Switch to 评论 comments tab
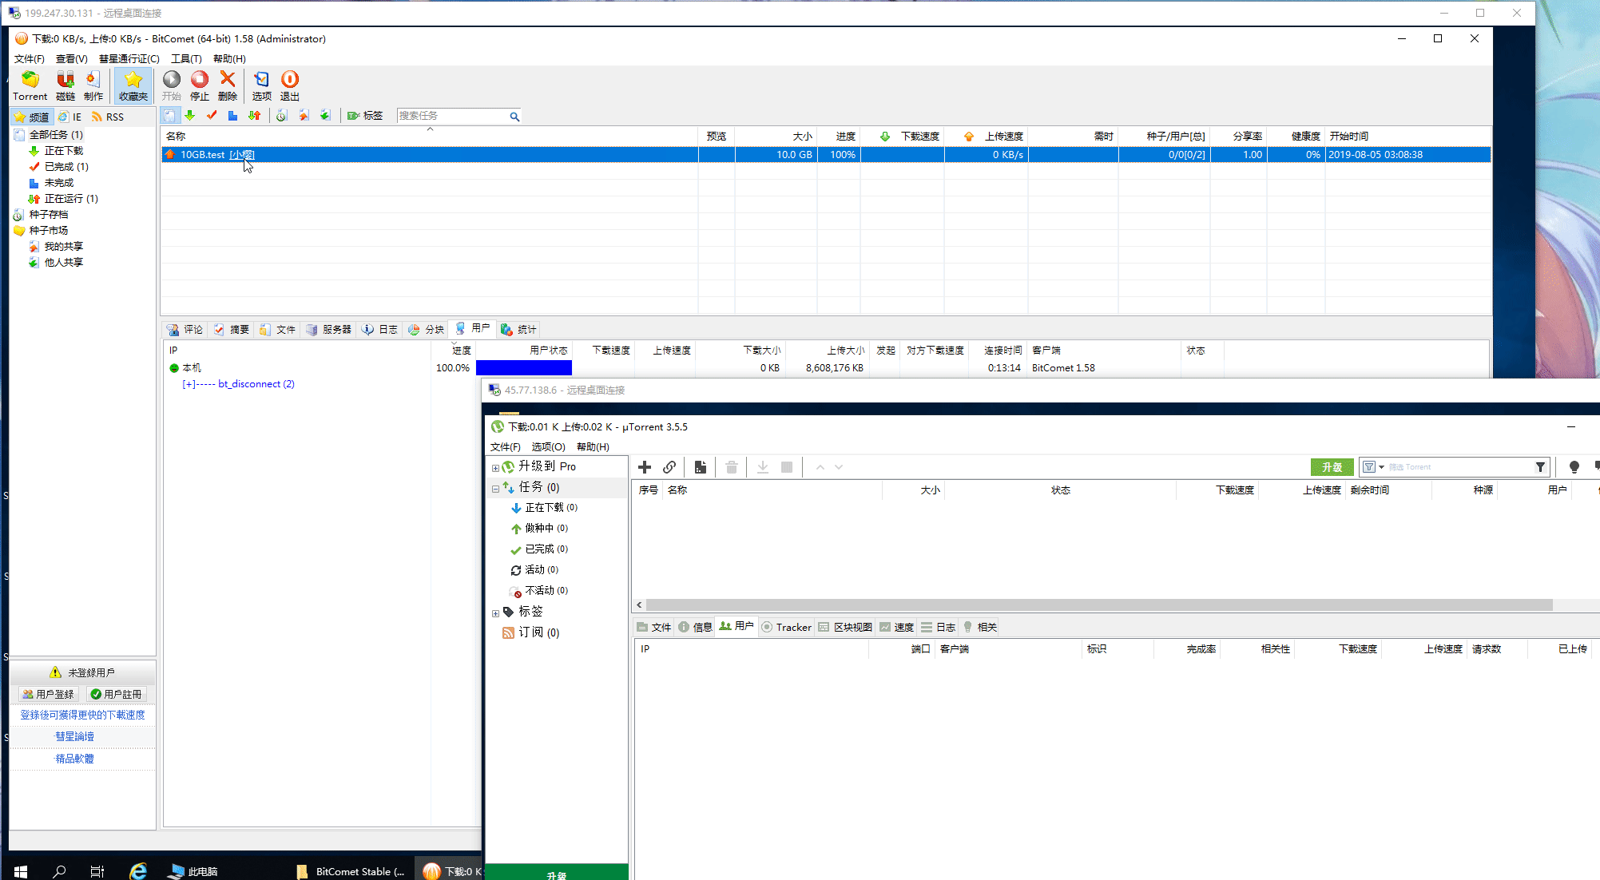The height and width of the screenshot is (880, 1600). pos(185,329)
